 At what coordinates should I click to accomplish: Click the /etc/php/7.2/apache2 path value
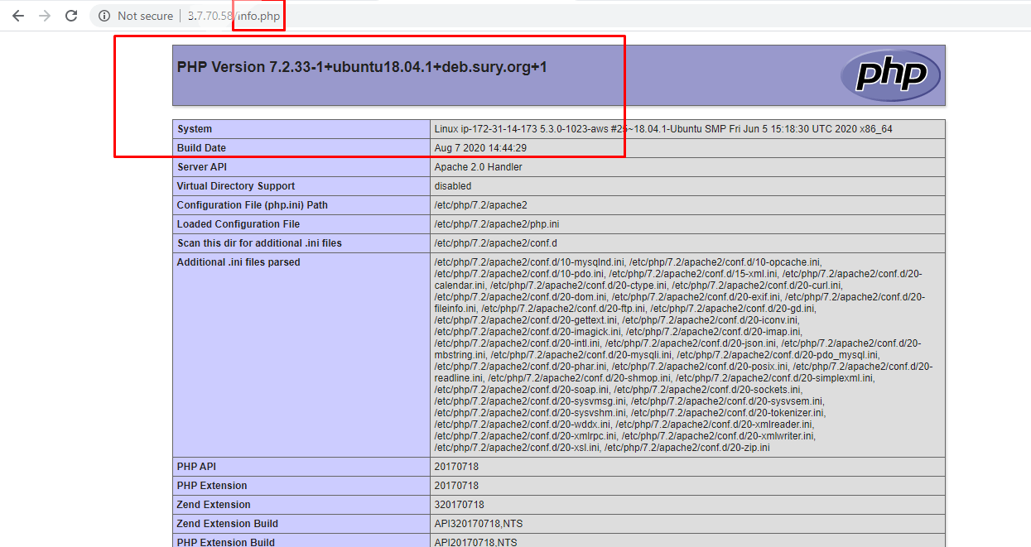click(x=480, y=205)
